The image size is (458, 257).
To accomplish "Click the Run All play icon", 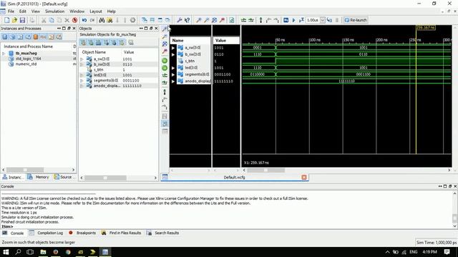I will click(x=293, y=20).
